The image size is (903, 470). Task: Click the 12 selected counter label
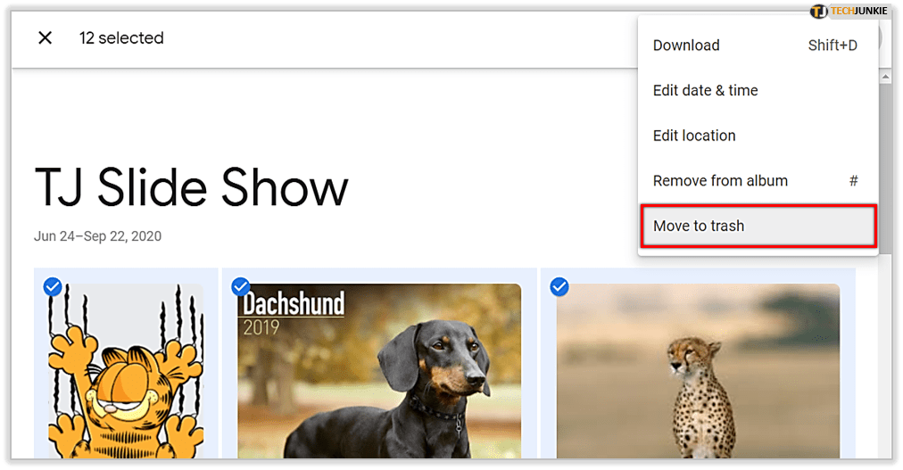[x=121, y=38]
